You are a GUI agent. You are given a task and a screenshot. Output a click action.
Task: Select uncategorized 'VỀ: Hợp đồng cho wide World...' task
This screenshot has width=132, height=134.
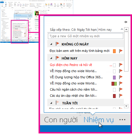(73, 71)
